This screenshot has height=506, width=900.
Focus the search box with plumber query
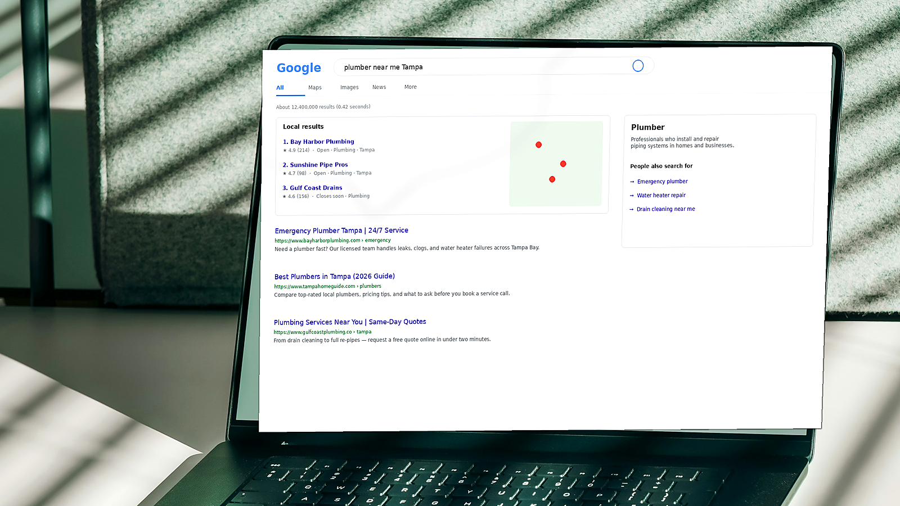pyautogui.click(x=493, y=66)
